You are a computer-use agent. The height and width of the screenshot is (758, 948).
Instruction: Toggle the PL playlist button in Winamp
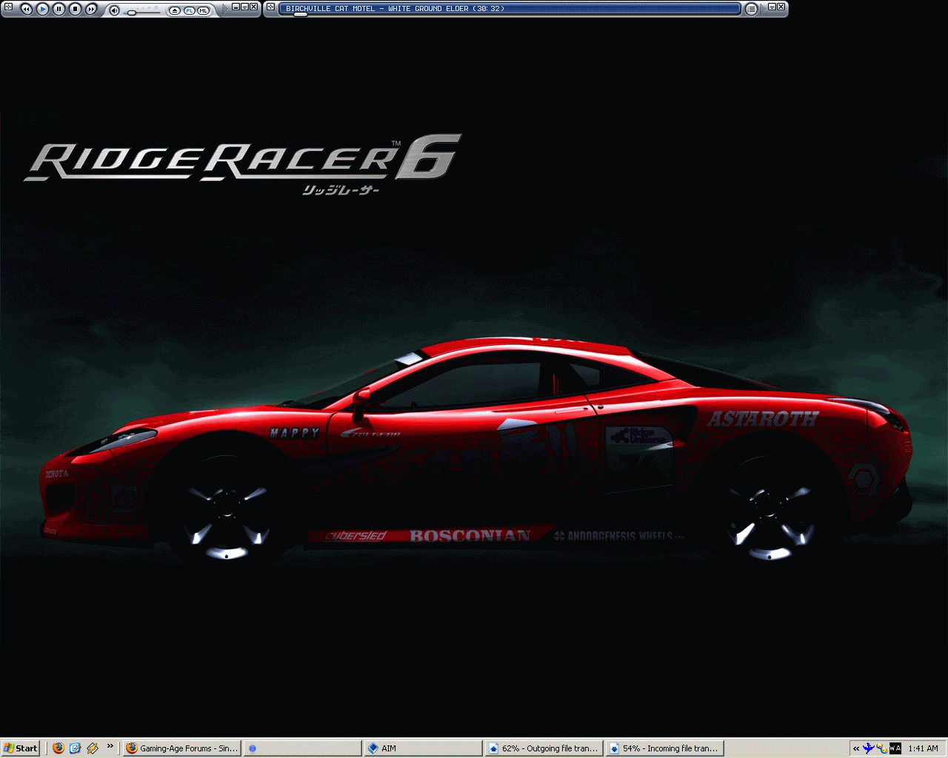click(190, 10)
